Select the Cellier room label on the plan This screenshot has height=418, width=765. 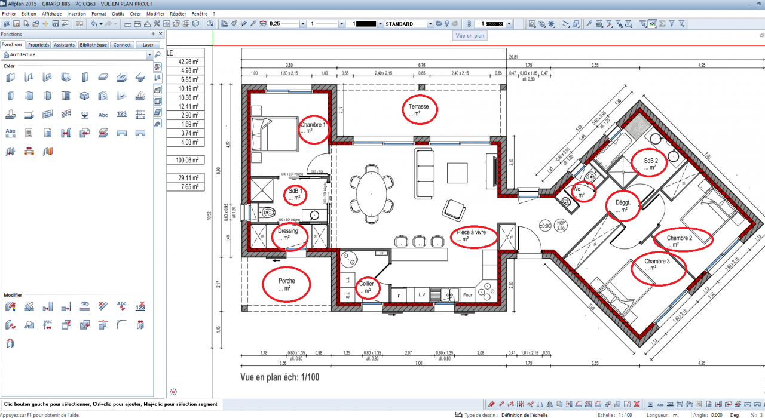click(x=366, y=287)
